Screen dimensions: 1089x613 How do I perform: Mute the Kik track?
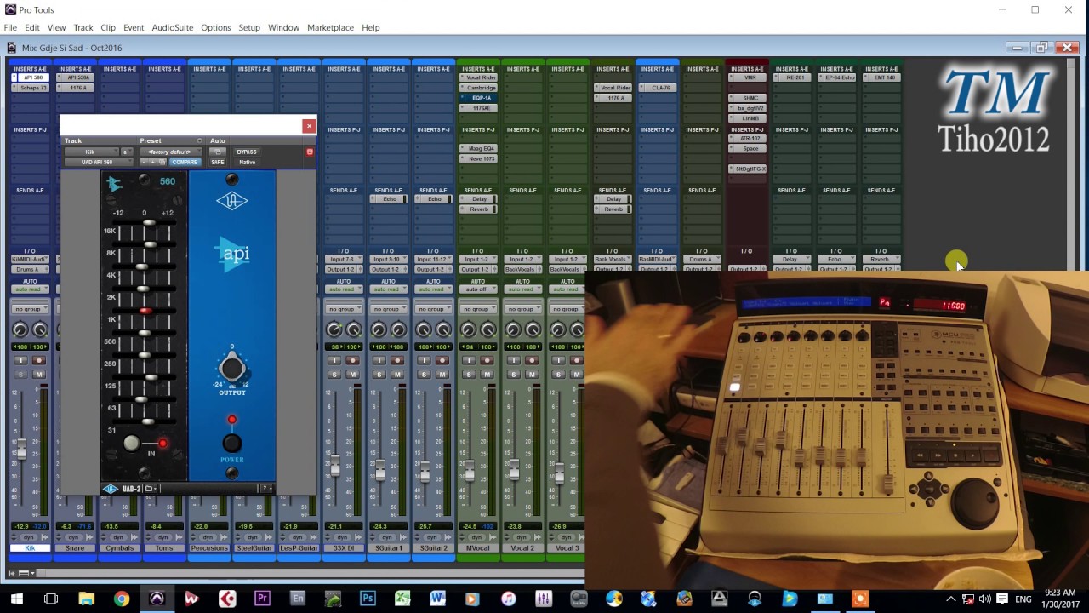tap(38, 375)
